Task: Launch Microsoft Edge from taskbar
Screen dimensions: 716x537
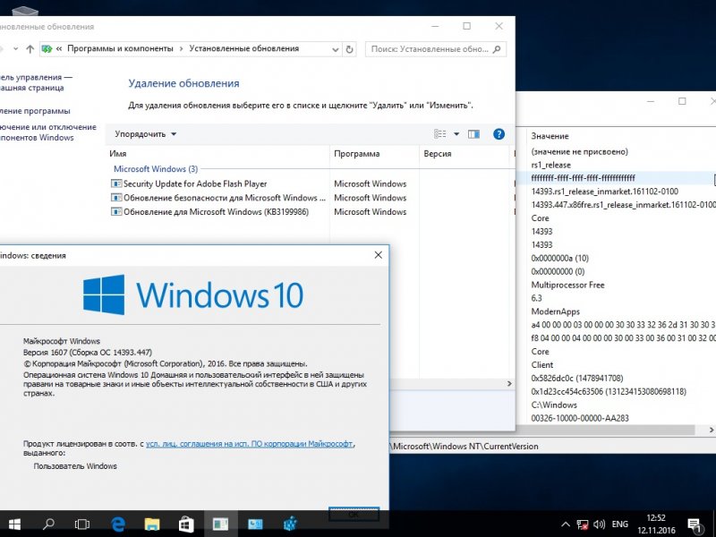Action: pyautogui.click(x=118, y=524)
